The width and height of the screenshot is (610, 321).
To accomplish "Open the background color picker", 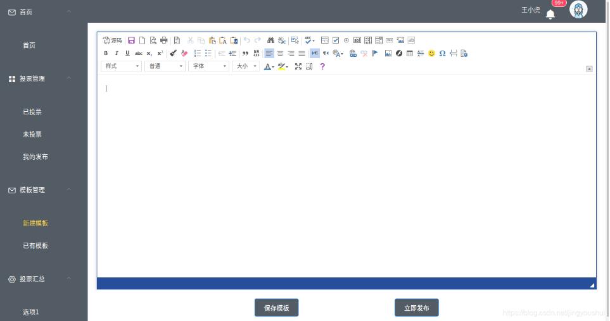I will click(283, 67).
